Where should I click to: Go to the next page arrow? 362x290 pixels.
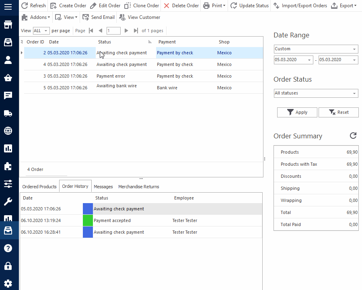(126, 31)
